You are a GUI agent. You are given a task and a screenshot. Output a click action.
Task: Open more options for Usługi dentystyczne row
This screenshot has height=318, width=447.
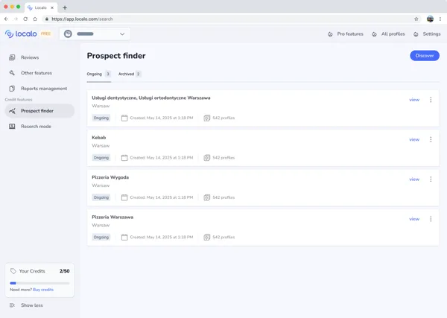click(x=431, y=100)
